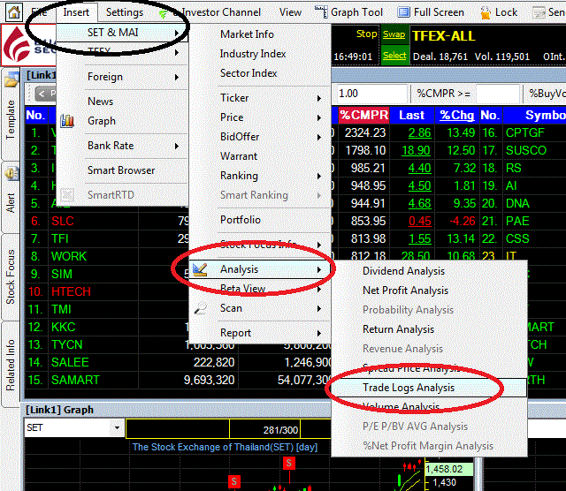Select the CPTGF symbol
Screen dimensions: 566x491
point(524,133)
